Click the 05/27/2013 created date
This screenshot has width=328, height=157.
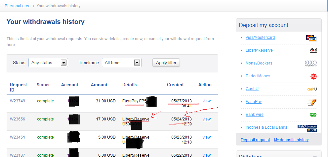click(x=182, y=101)
